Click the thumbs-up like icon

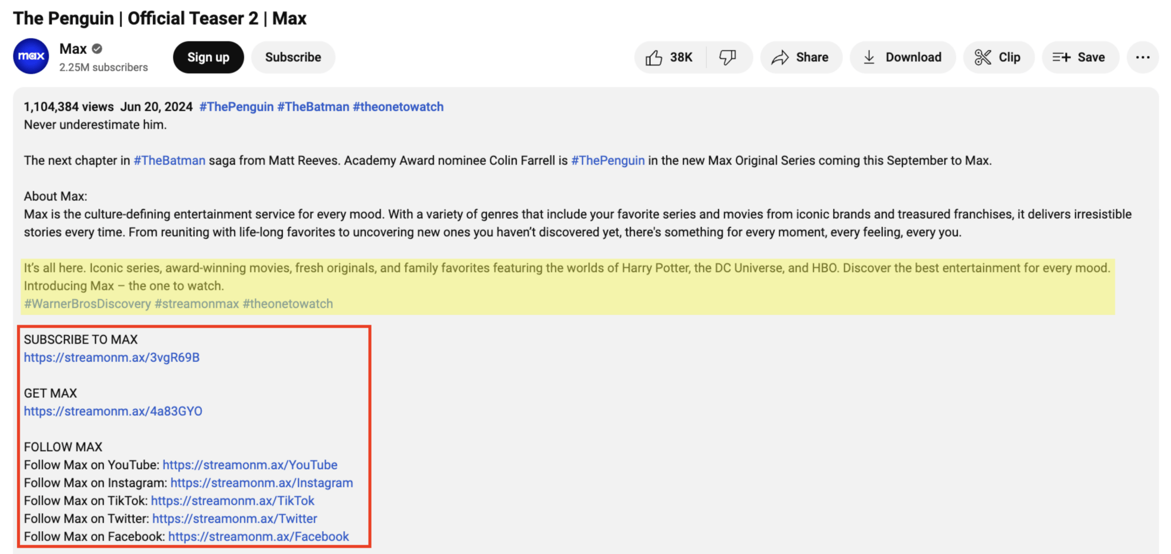(654, 57)
